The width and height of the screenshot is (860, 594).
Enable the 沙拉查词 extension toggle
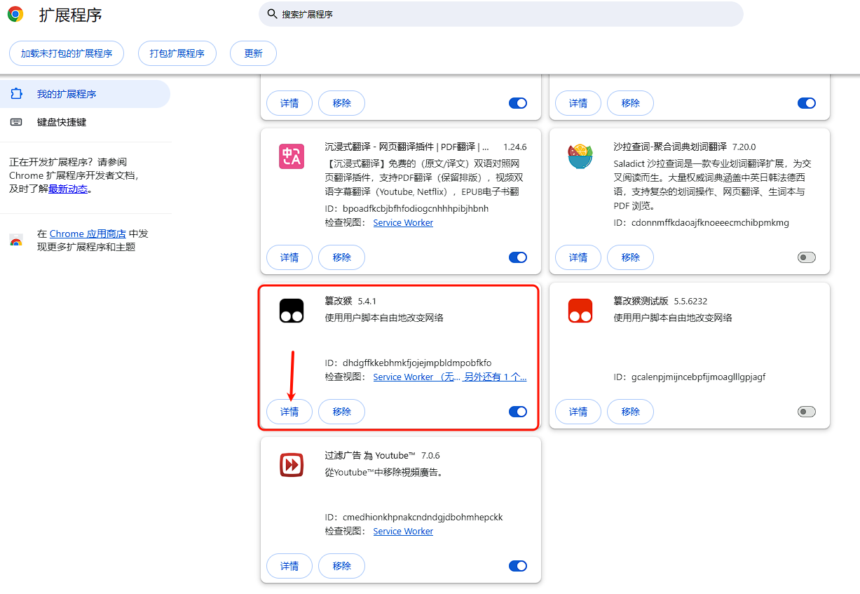(x=806, y=257)
